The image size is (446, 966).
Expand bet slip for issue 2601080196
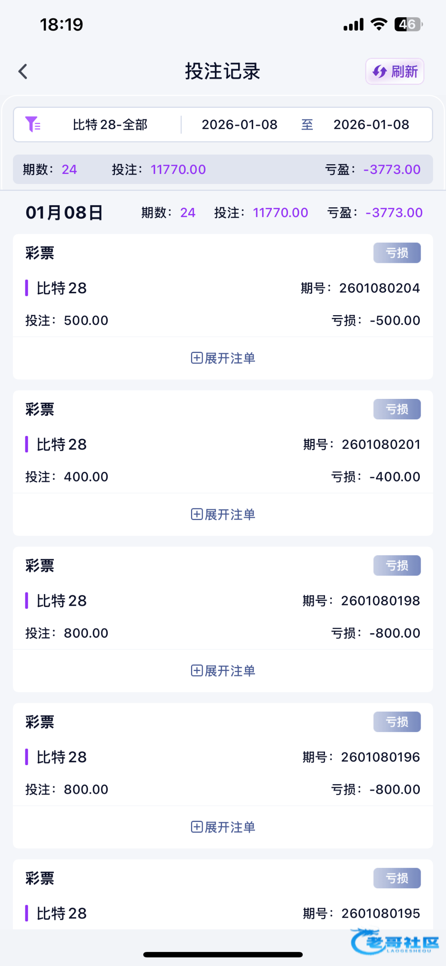click(223, 827)
